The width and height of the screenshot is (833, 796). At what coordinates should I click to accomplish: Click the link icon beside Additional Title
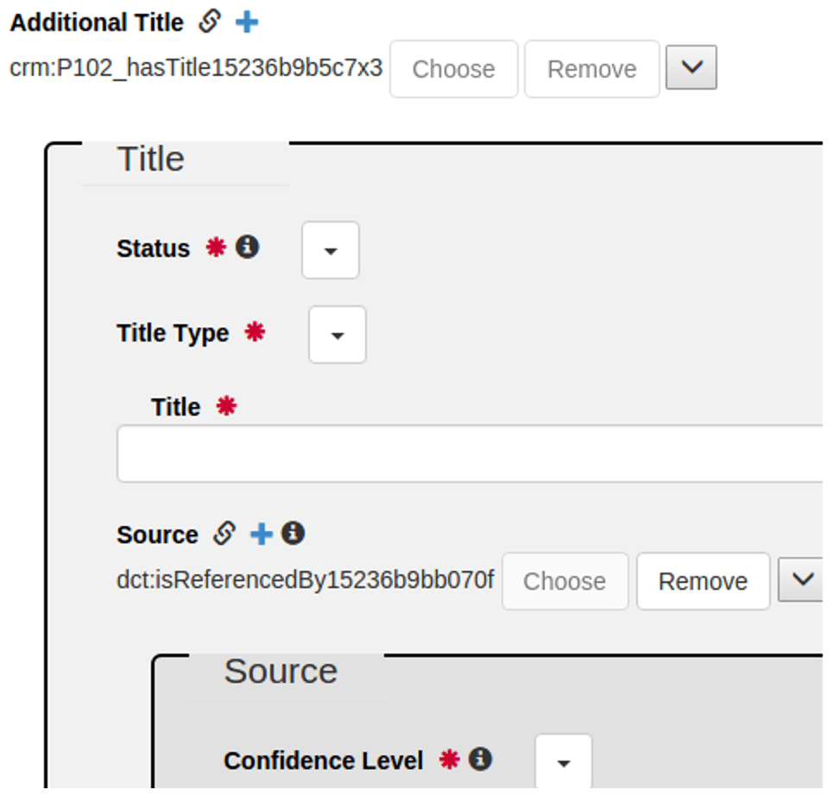[209, 22]
